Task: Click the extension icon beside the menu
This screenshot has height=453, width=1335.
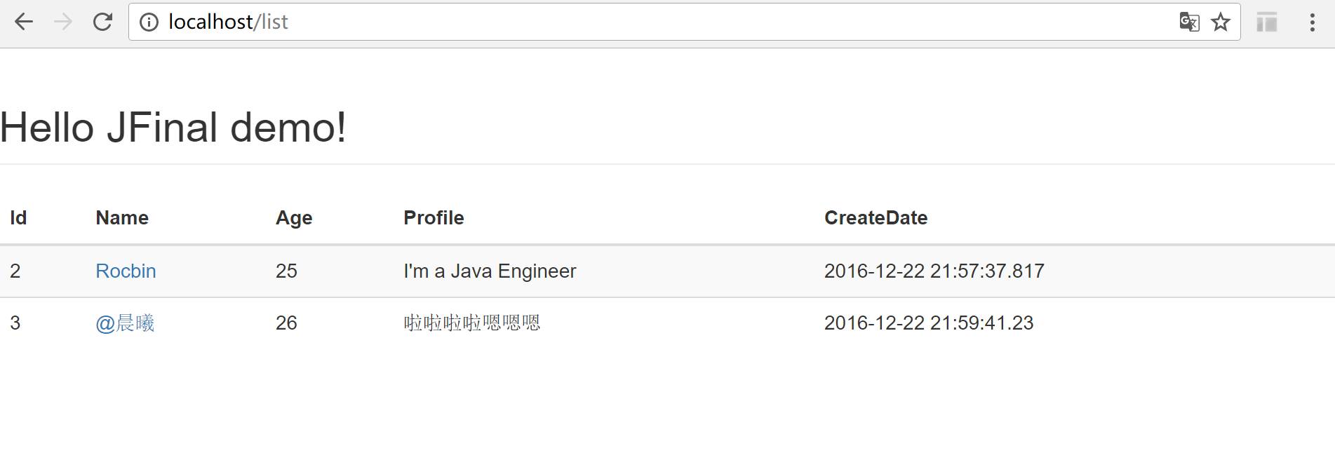Action: click(1266, 22)
